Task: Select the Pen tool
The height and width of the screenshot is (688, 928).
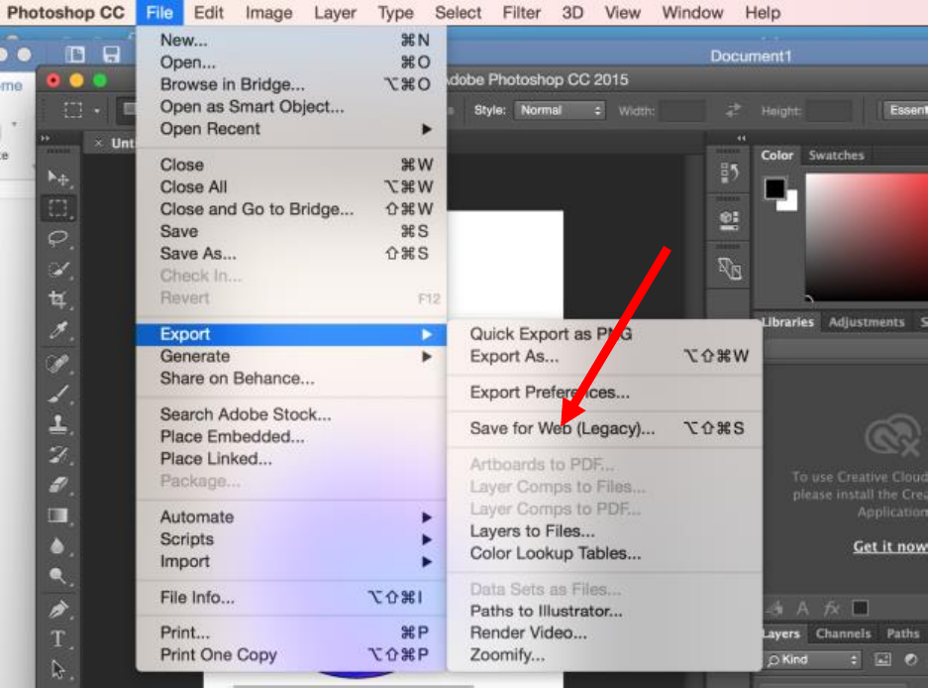Action: coord(58,609)
